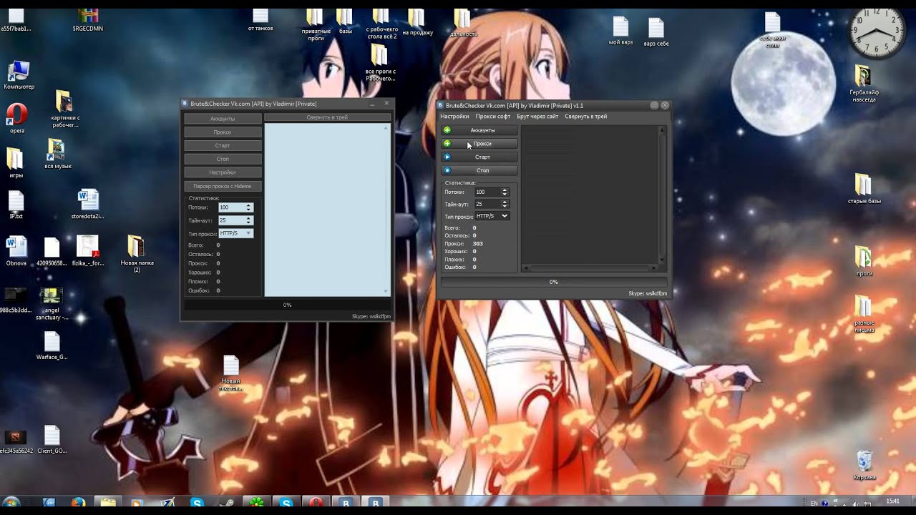Click horizontal scrollbar of v1.1 log panel

click(x=590, y=268)
